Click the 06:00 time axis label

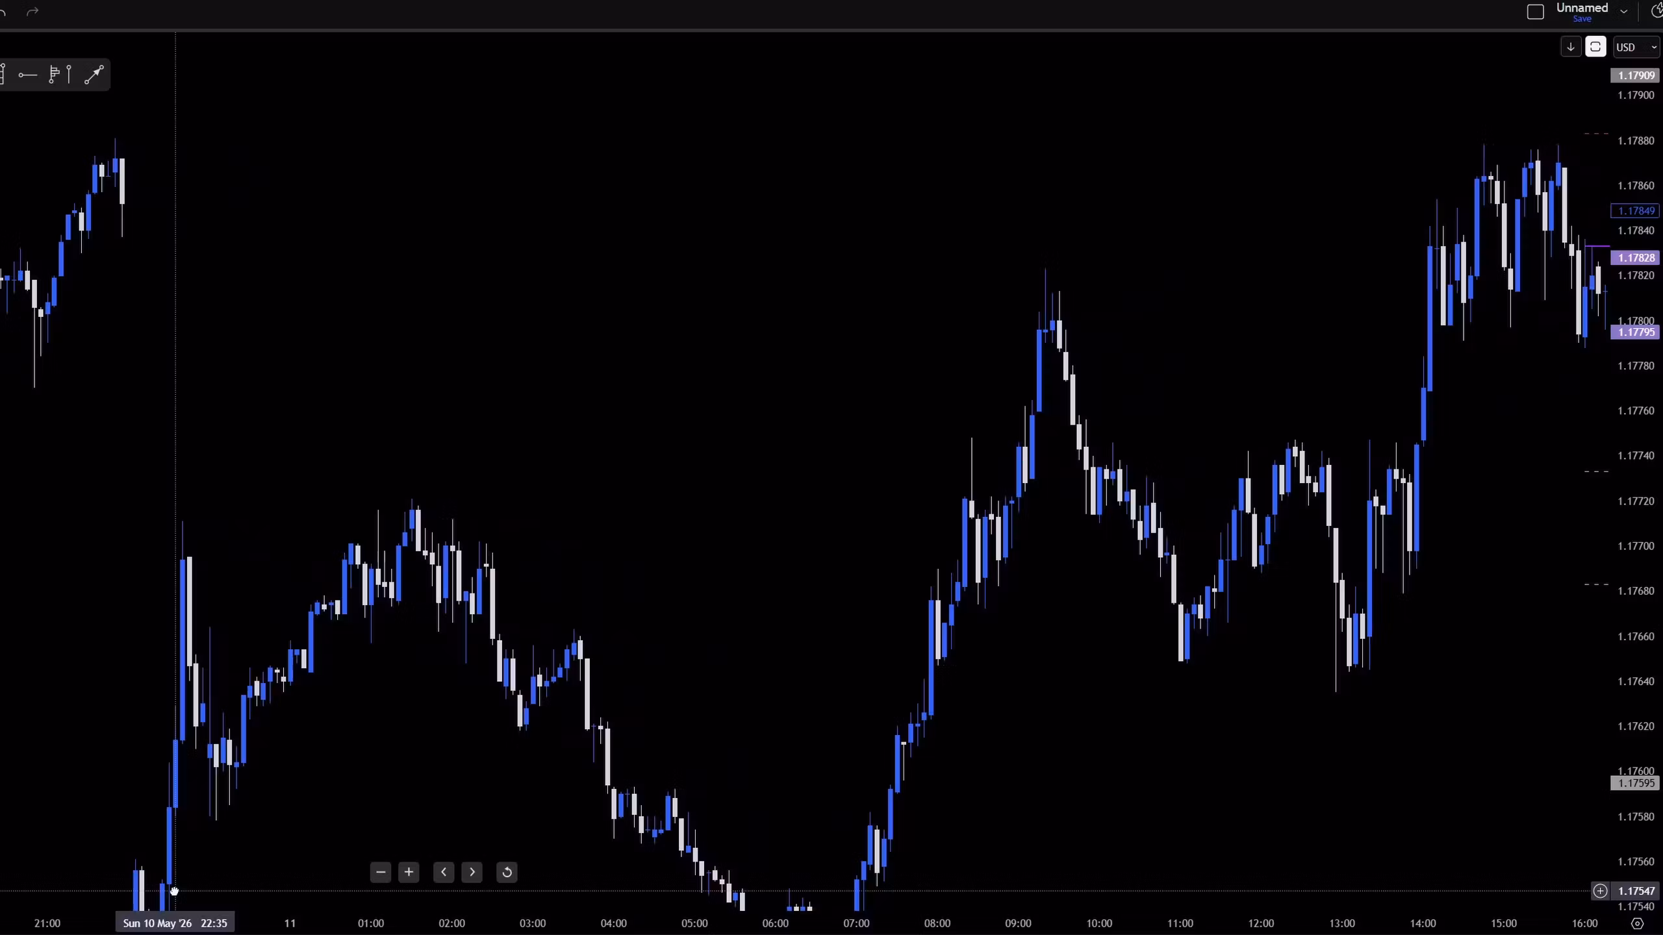pos(776,923)
